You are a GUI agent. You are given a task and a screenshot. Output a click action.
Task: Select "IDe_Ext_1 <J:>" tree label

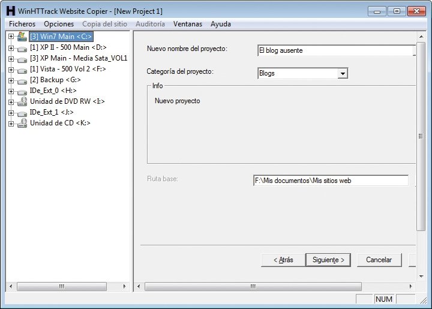click(52, 112)
